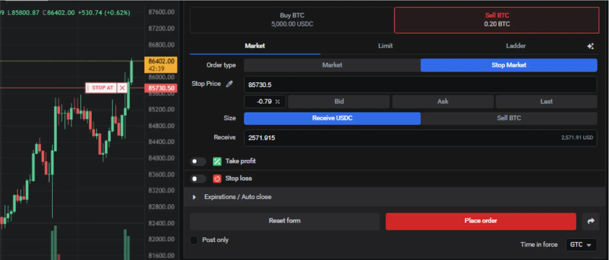This screenshot has height=260, width=609.
Task: Click the STOP AT chart label
Action: 102,88
